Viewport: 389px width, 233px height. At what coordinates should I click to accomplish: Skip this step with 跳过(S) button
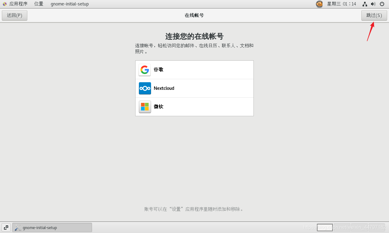coord(374,15)
